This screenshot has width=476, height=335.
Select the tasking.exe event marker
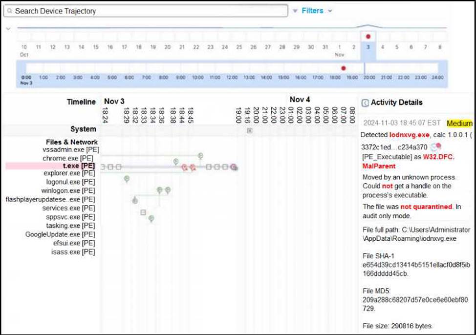pos(151,218)
